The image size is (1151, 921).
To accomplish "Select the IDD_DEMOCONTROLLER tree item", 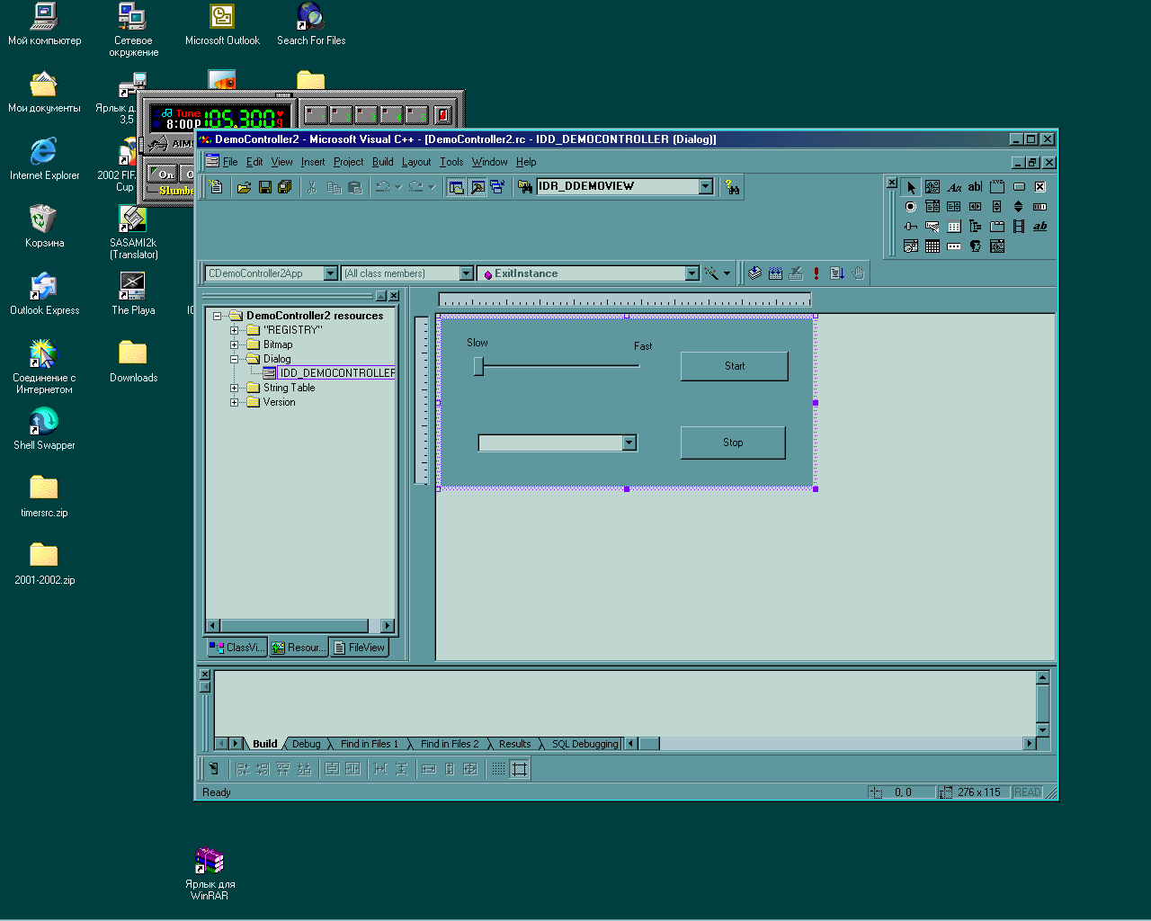I will pyautogui.click(x=337, y=372).
